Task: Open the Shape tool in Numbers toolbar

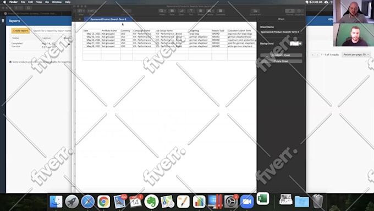Action: click(200, 11)
